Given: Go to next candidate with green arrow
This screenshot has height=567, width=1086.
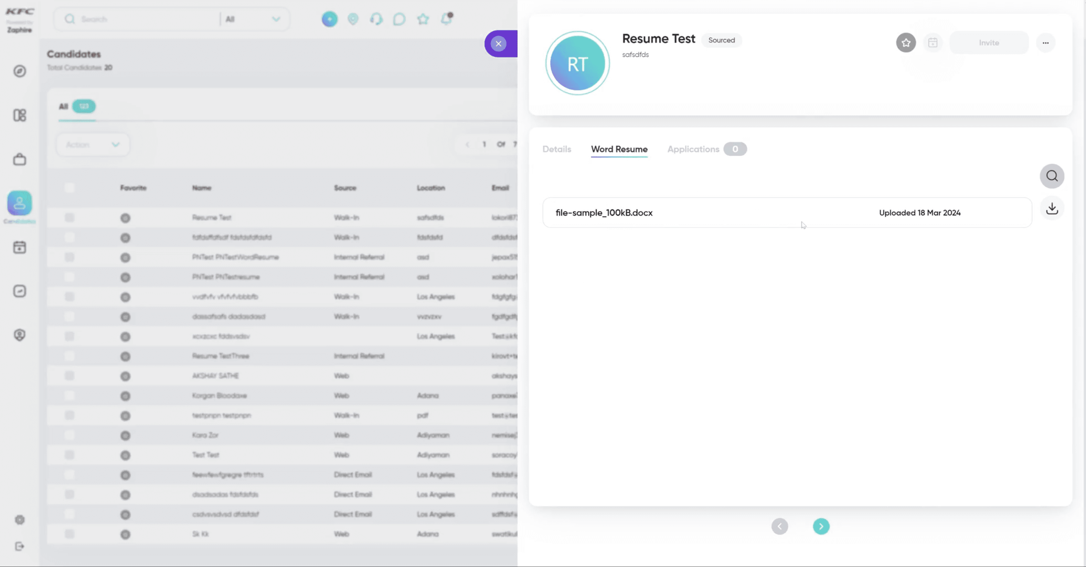Looking at the screenshot, I should click(x=821, y=526).
